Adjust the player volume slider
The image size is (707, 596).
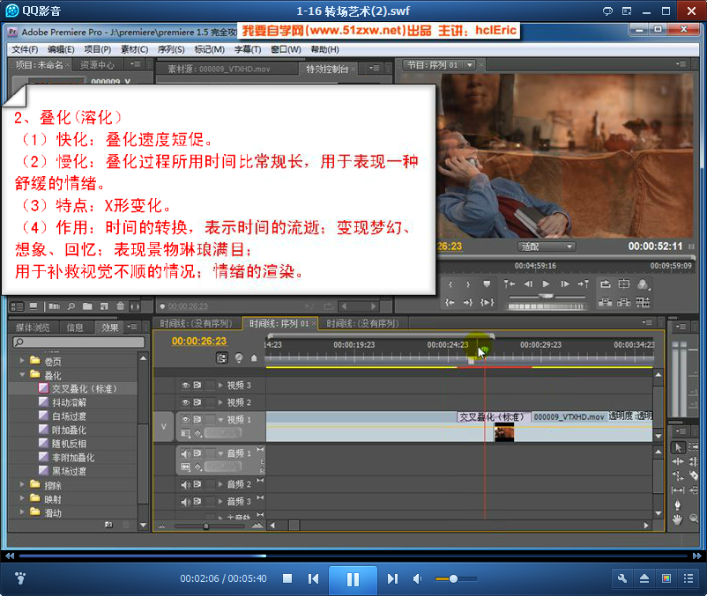453,578
